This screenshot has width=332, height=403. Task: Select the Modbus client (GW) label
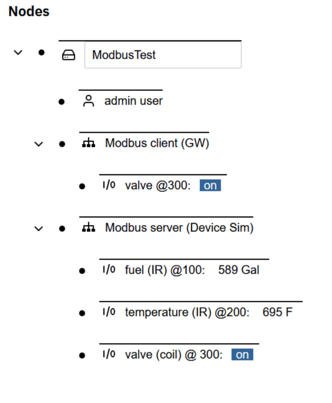[x=157, y=143]
